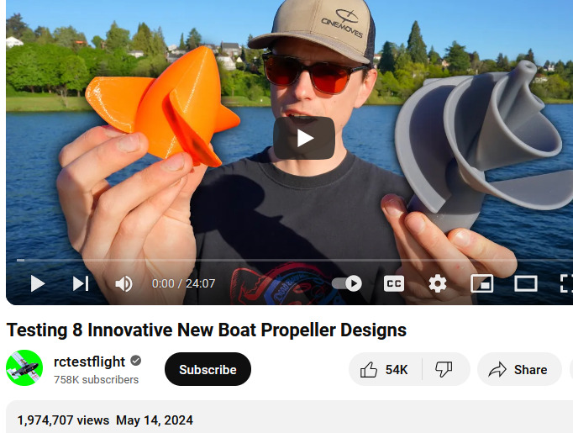
Task: Share this video
Action: click(x=519, y=369)
